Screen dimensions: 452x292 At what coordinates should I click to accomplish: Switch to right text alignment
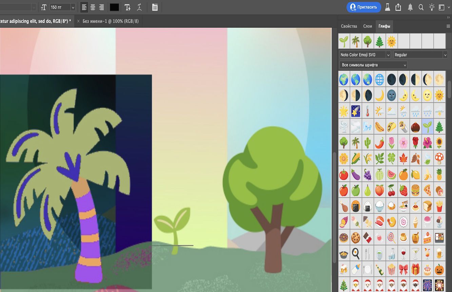[101, 7]
